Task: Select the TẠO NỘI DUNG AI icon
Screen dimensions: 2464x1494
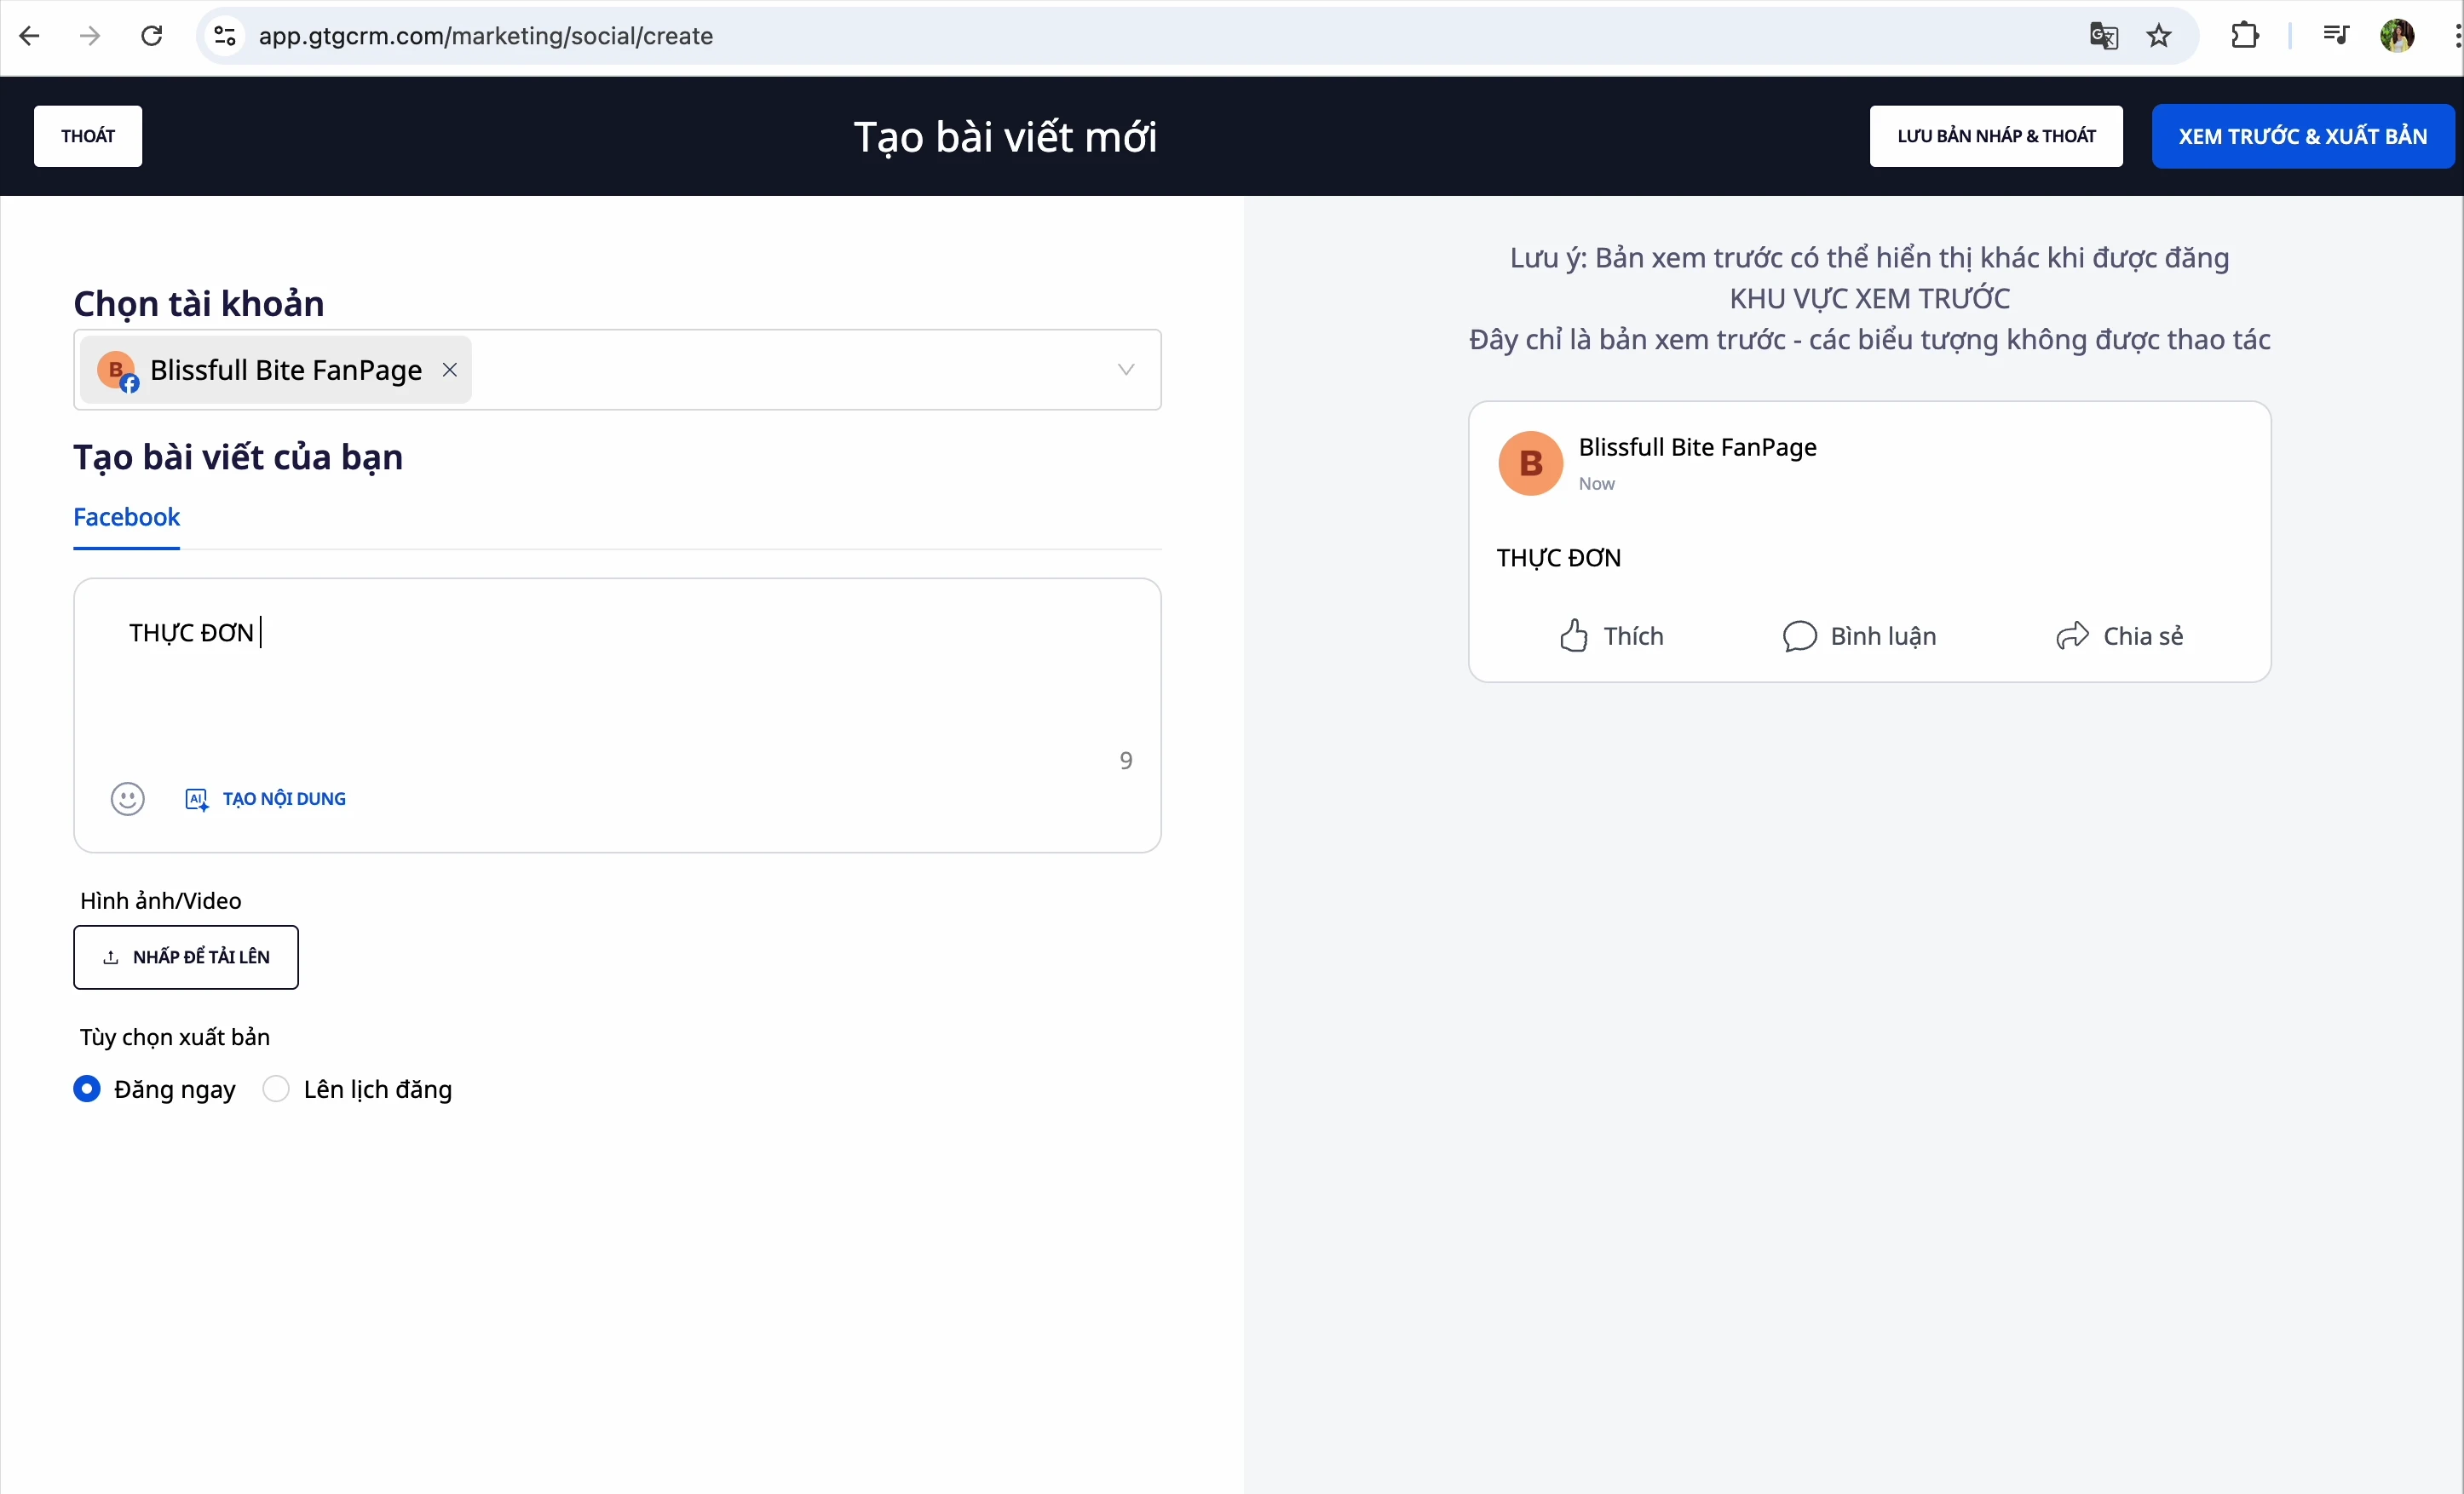Action: (196, 798)
